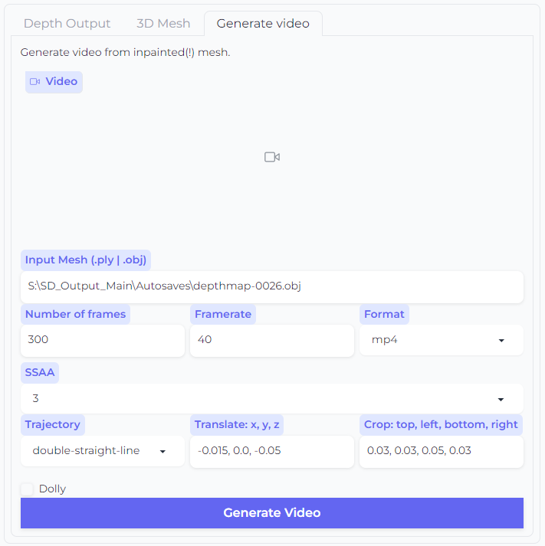Viewport: 545px width, 546px height.
Task: Click the SSAA value 3
Action: (35, 398)
